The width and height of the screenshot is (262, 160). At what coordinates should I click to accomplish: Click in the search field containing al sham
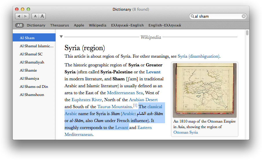tap(218, 16)
